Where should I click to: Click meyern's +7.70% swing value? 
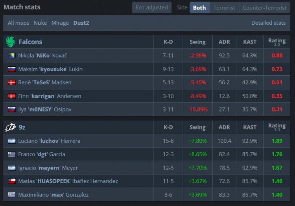(x=197, y=168)
